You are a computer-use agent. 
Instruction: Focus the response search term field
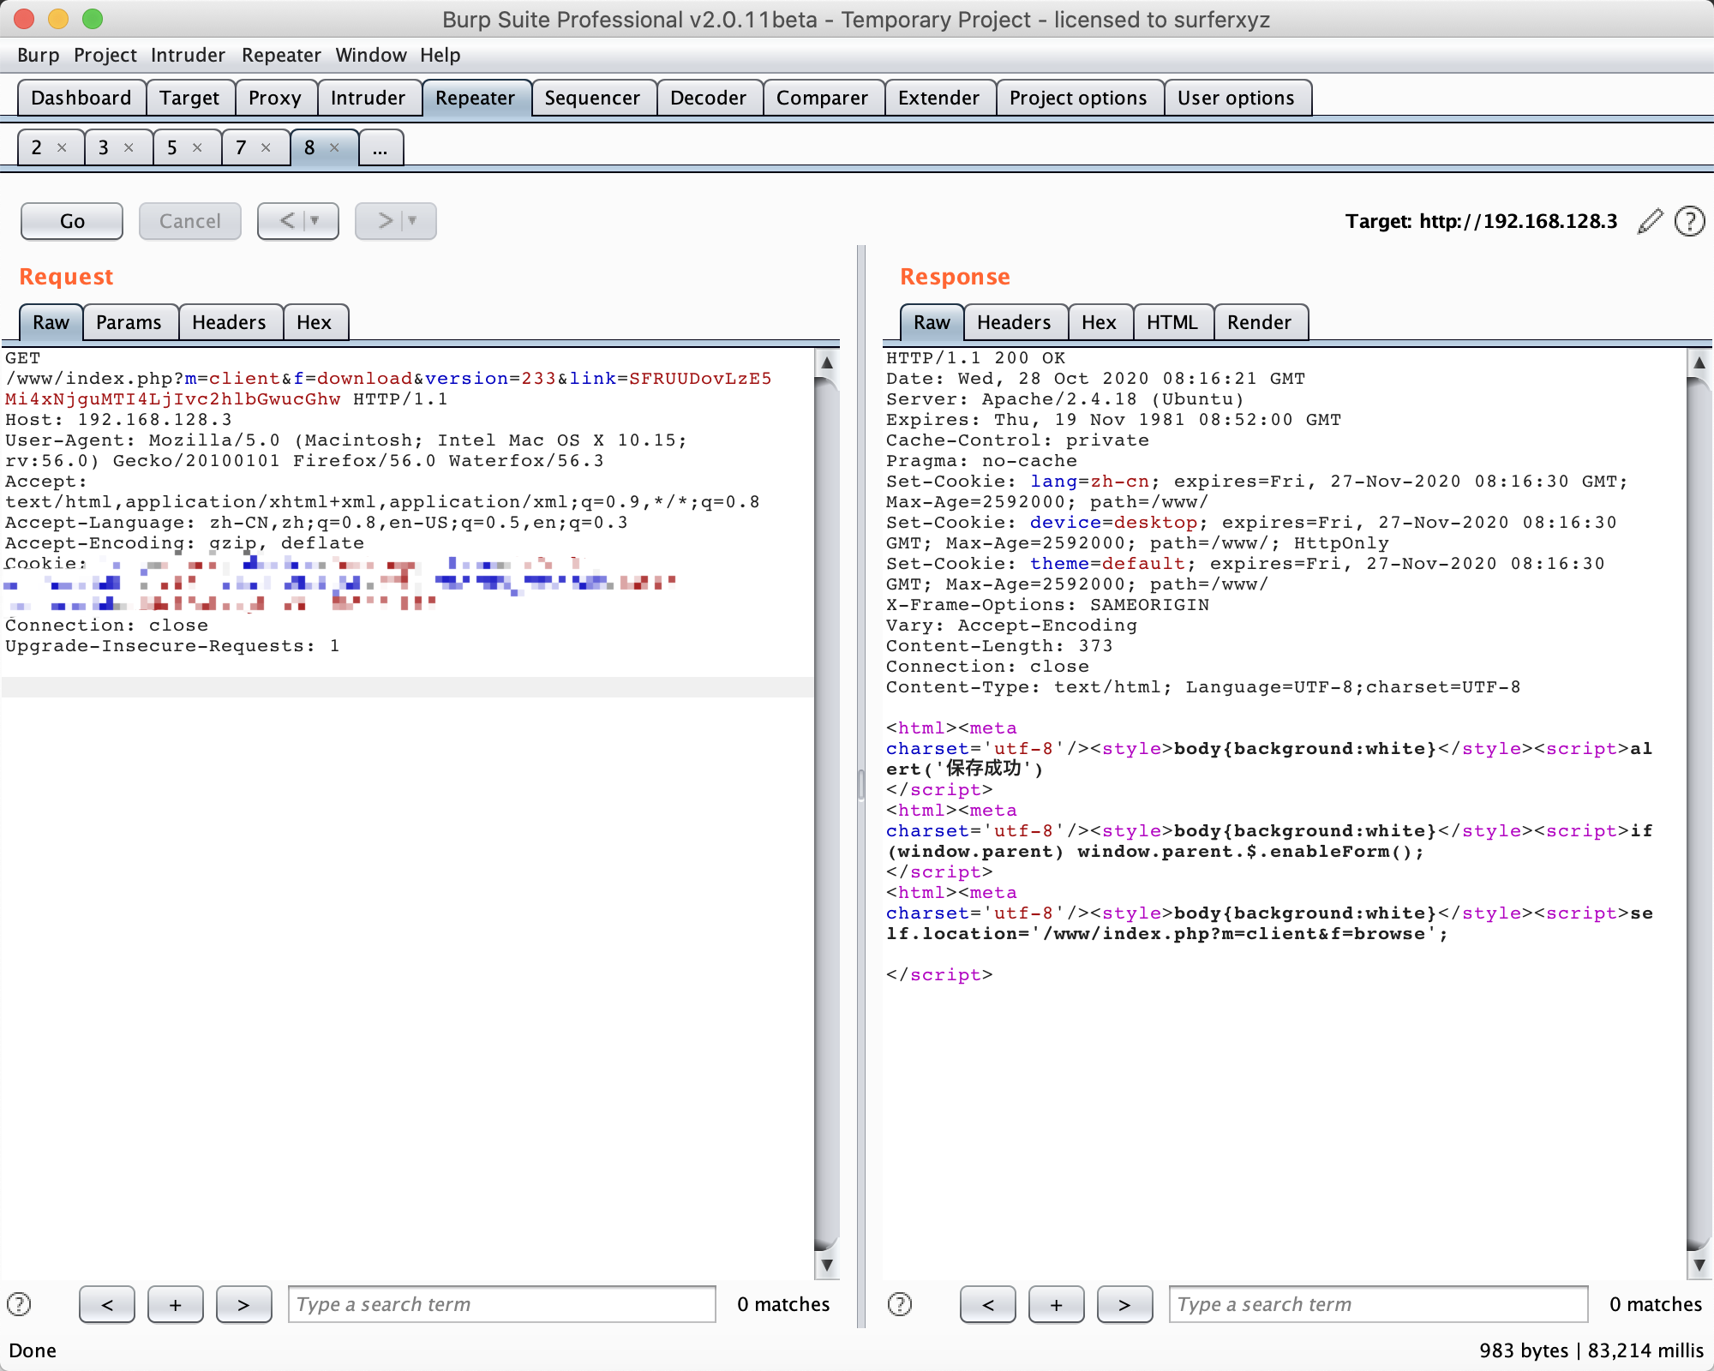click(x=1377, y=1304)
